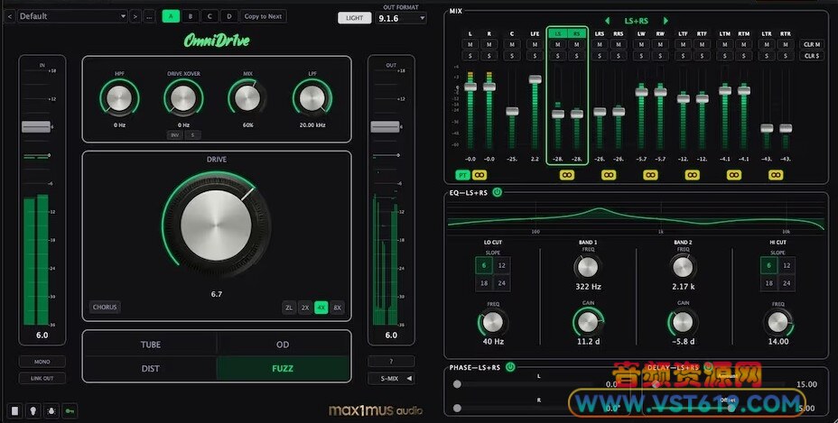
Task: Switch to preset slot C
Action: pyautogui.click(x=209, y=16)
